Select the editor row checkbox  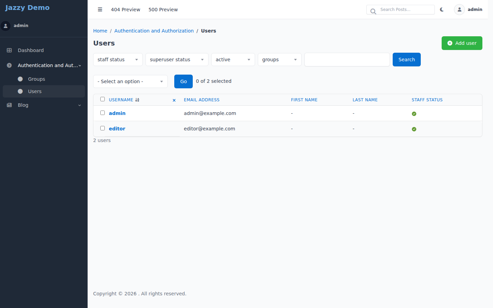[x=102, y=128]
